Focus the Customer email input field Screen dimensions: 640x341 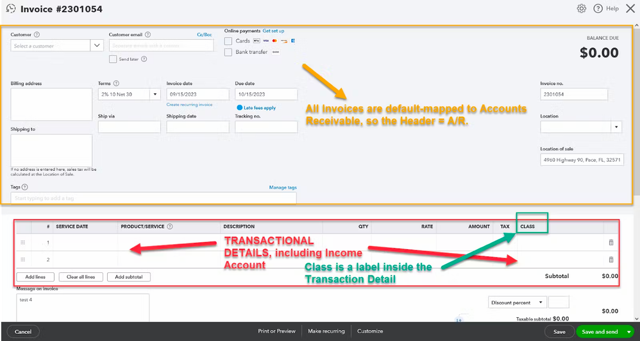pyautogui.click(x=161, y=46)
